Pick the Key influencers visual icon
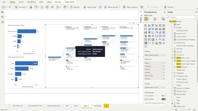Image resolution: width=198 pixels, height=111 pixels. 164,39
